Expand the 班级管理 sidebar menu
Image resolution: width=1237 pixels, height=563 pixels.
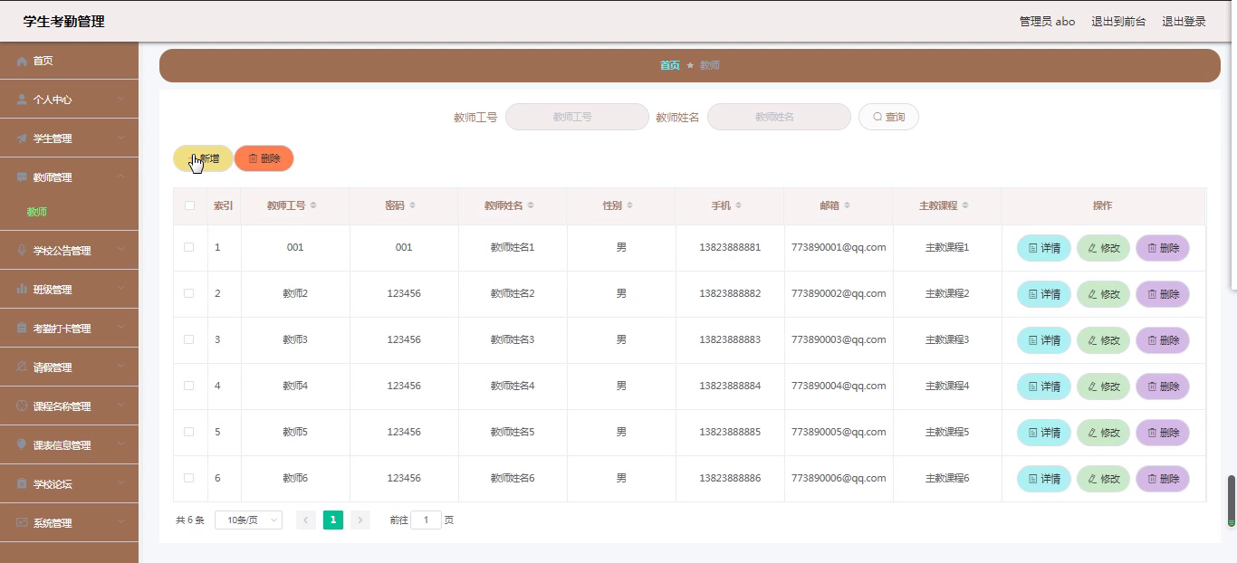pos(120,290)
